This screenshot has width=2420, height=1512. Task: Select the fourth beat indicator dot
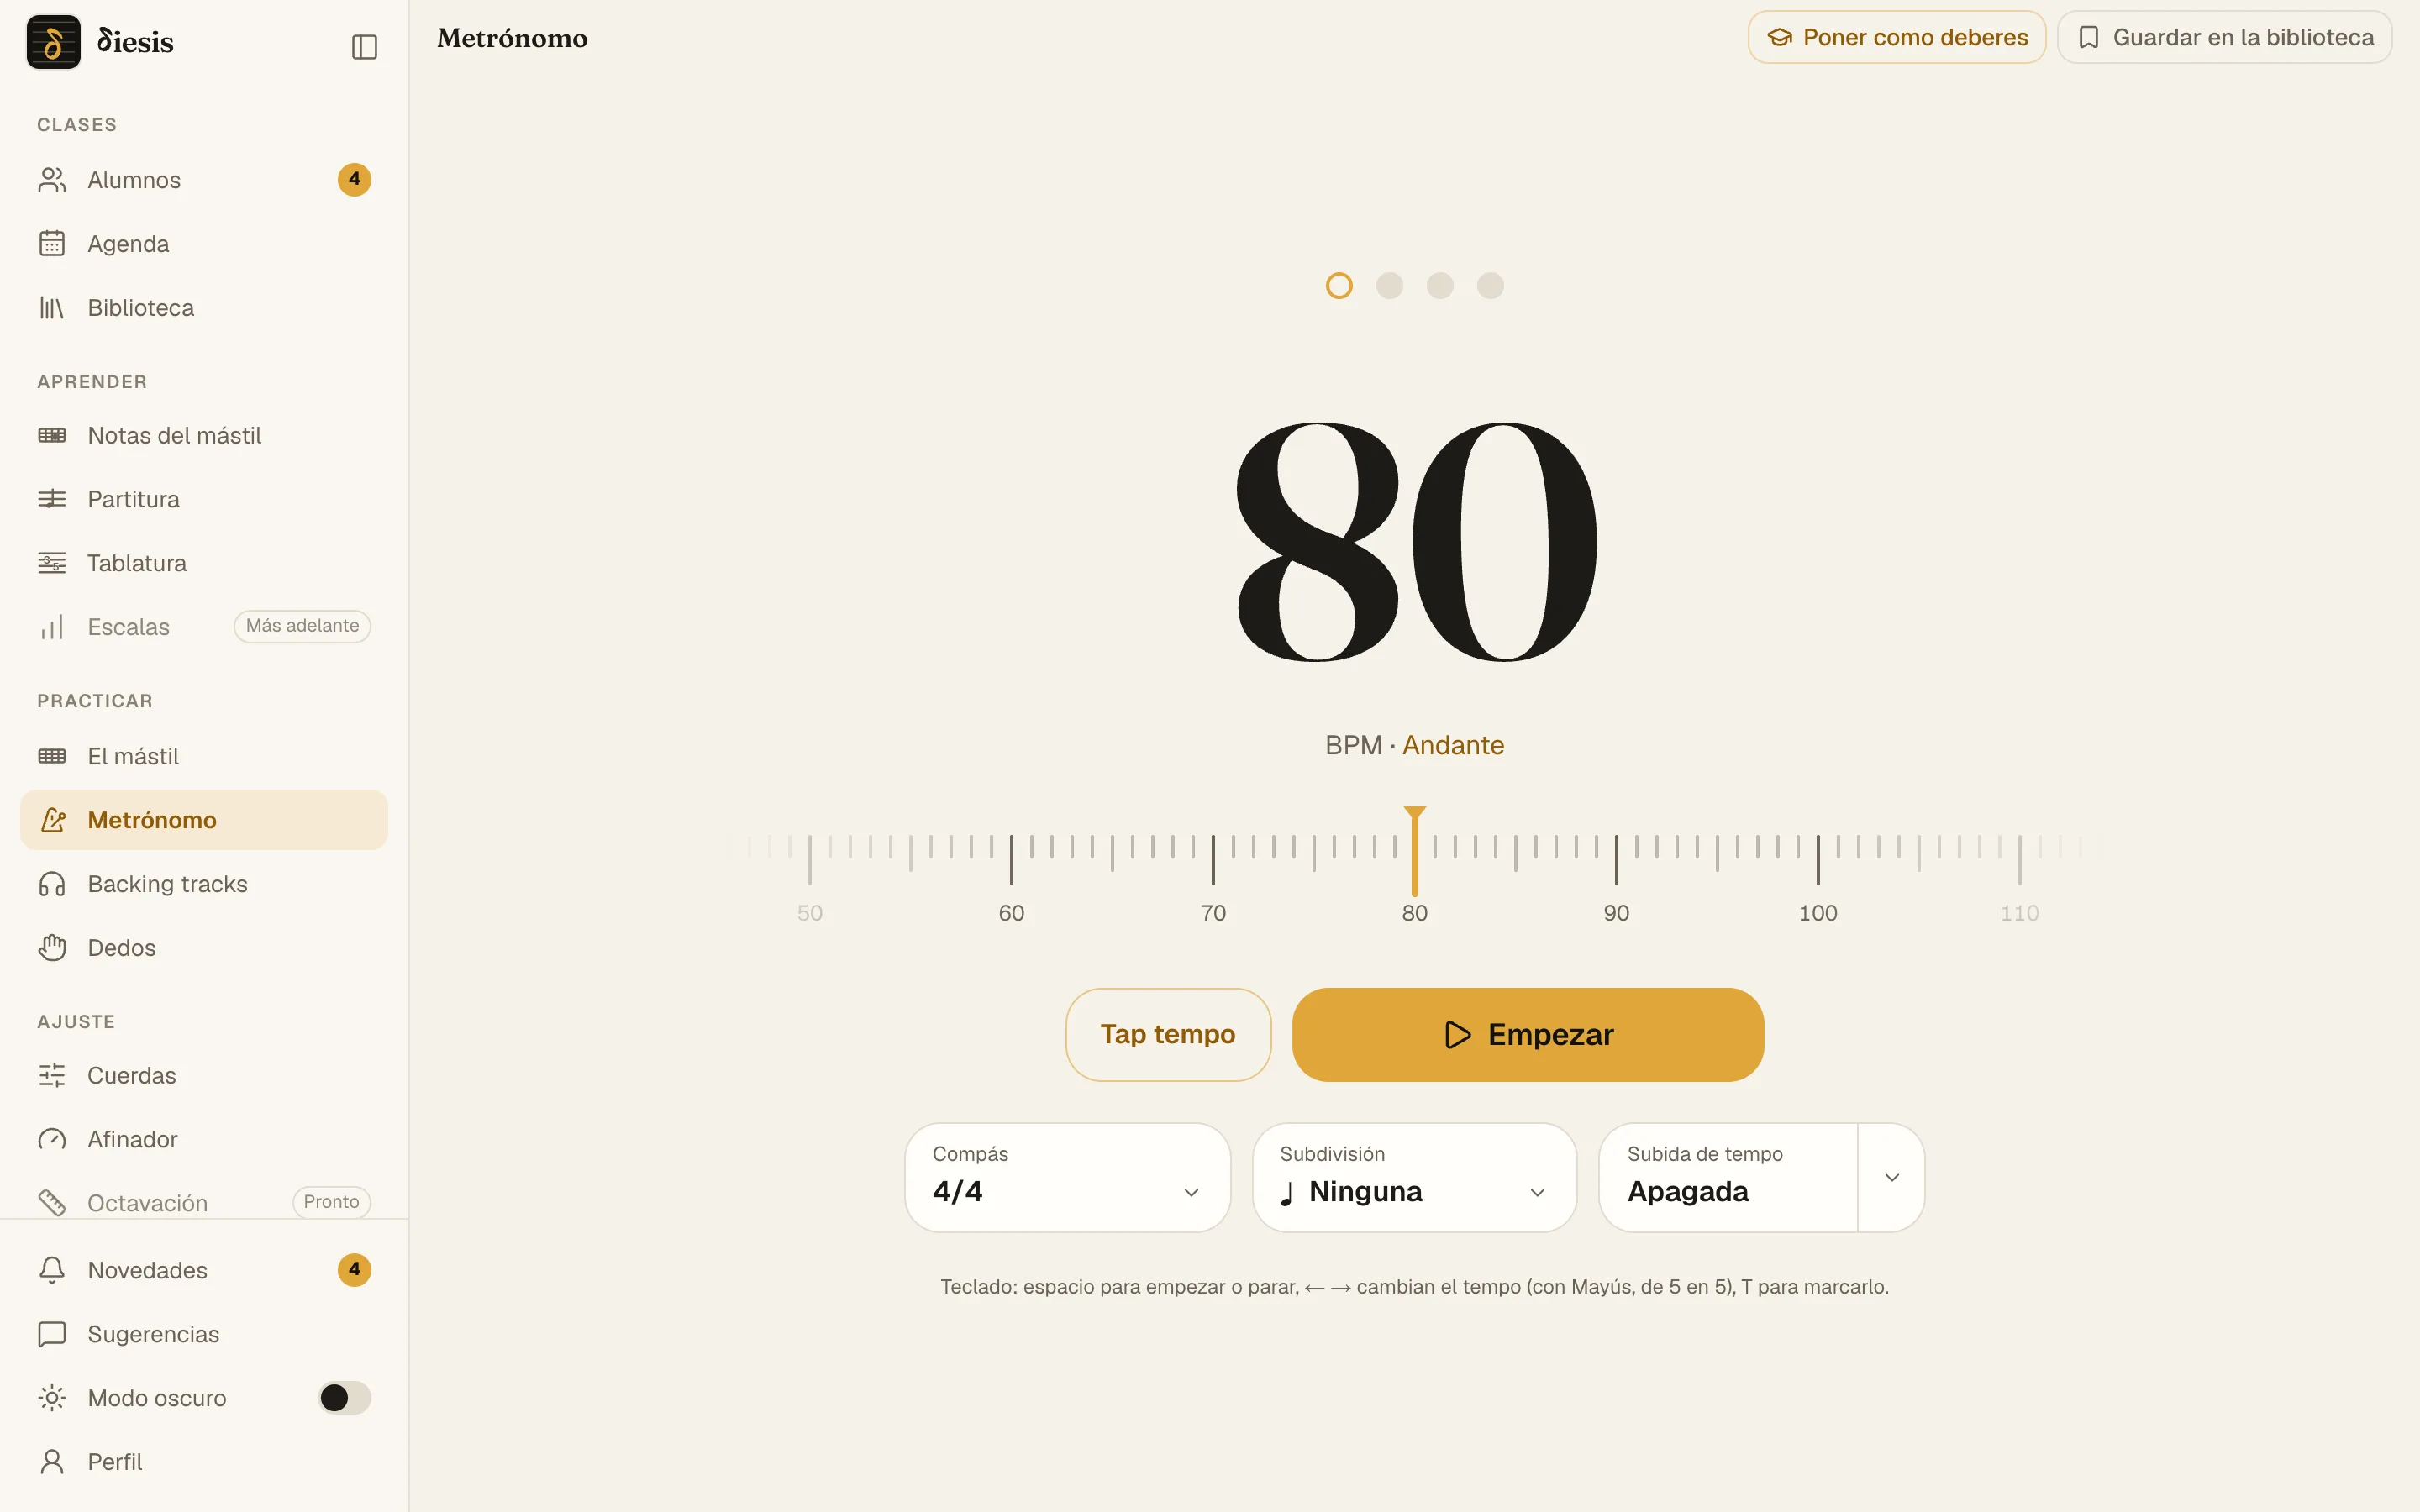pyautogui.click(x=1490, y=286)
